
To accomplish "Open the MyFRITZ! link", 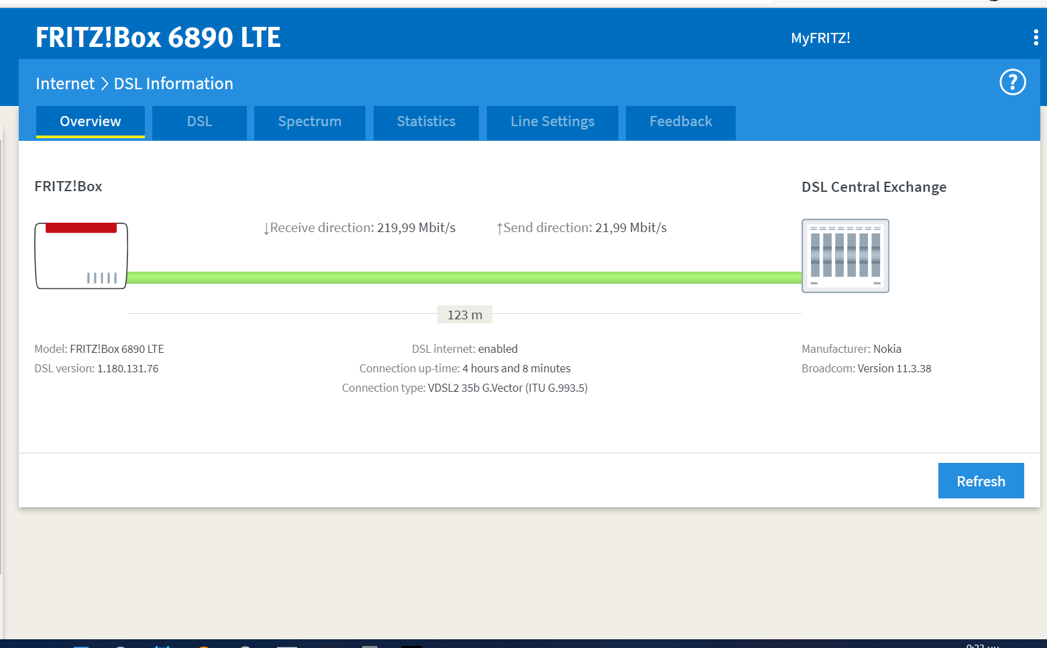I will (820, 38).
